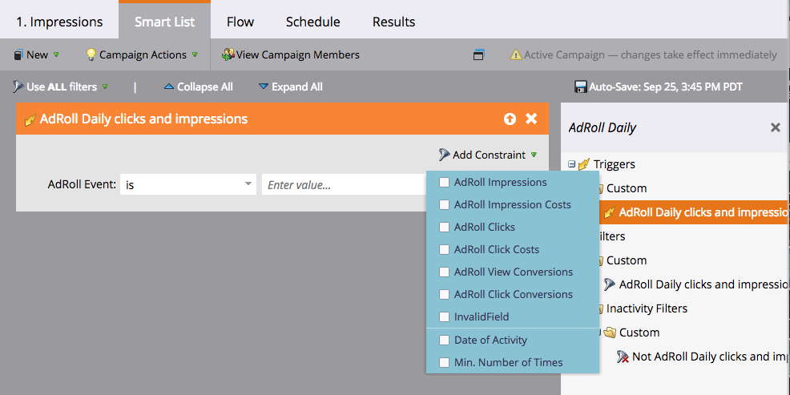Click the Campaign Actions lightbulb icon
Viewport: 790px width, 395px height.
tap(91, 54)
